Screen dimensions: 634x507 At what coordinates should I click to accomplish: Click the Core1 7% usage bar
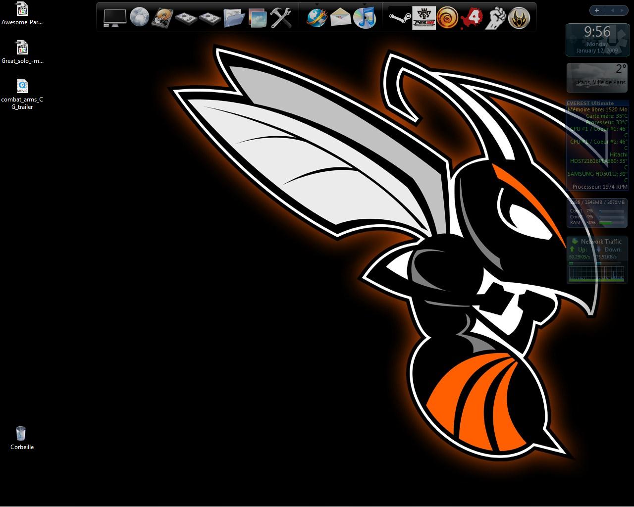coord(612,211)
